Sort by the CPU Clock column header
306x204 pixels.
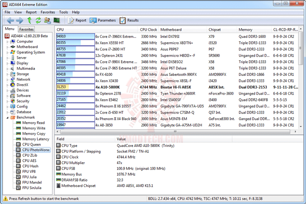(x=148, y=29)
